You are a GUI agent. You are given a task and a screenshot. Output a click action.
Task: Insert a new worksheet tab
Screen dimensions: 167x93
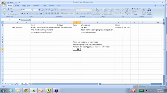(30, 84)
